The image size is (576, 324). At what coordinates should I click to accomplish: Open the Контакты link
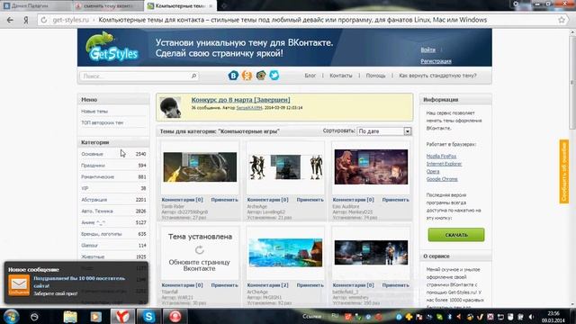[x=340, y=76]
